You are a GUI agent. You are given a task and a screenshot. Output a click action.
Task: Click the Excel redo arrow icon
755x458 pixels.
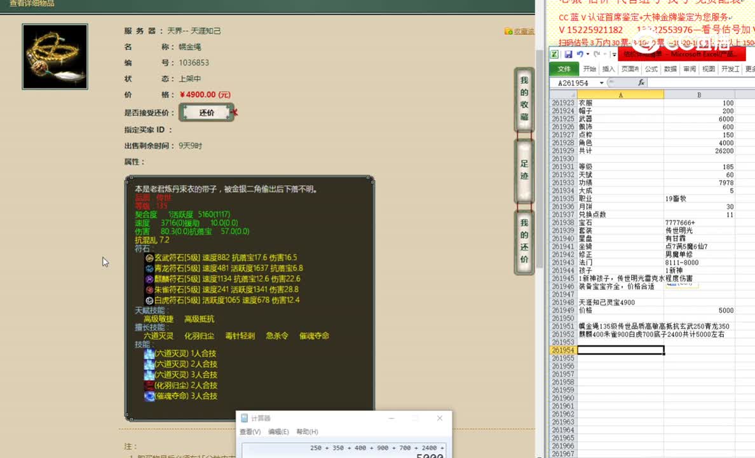tap(597, 54)
